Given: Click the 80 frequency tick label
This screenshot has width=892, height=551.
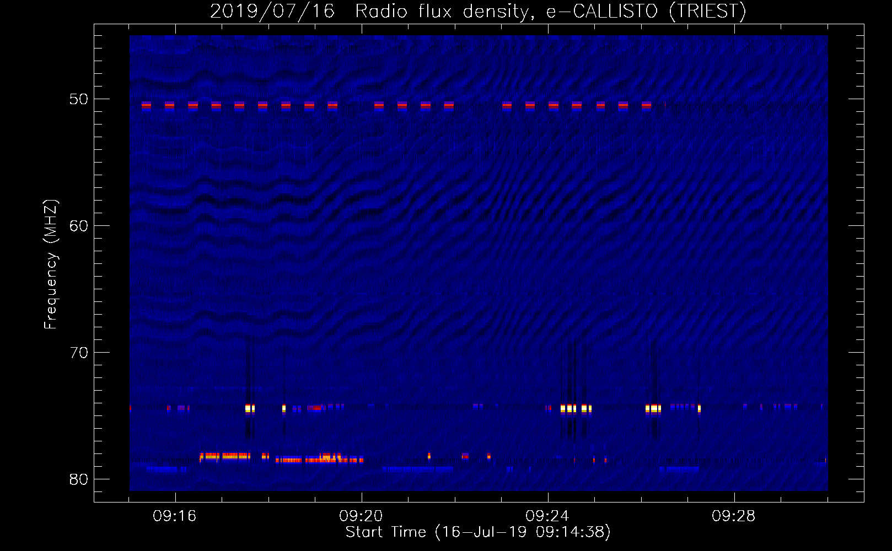Looking at the screenshot, I should (x=79, y=479).
